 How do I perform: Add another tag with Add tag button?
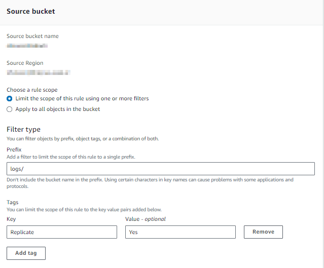point(26,253)
